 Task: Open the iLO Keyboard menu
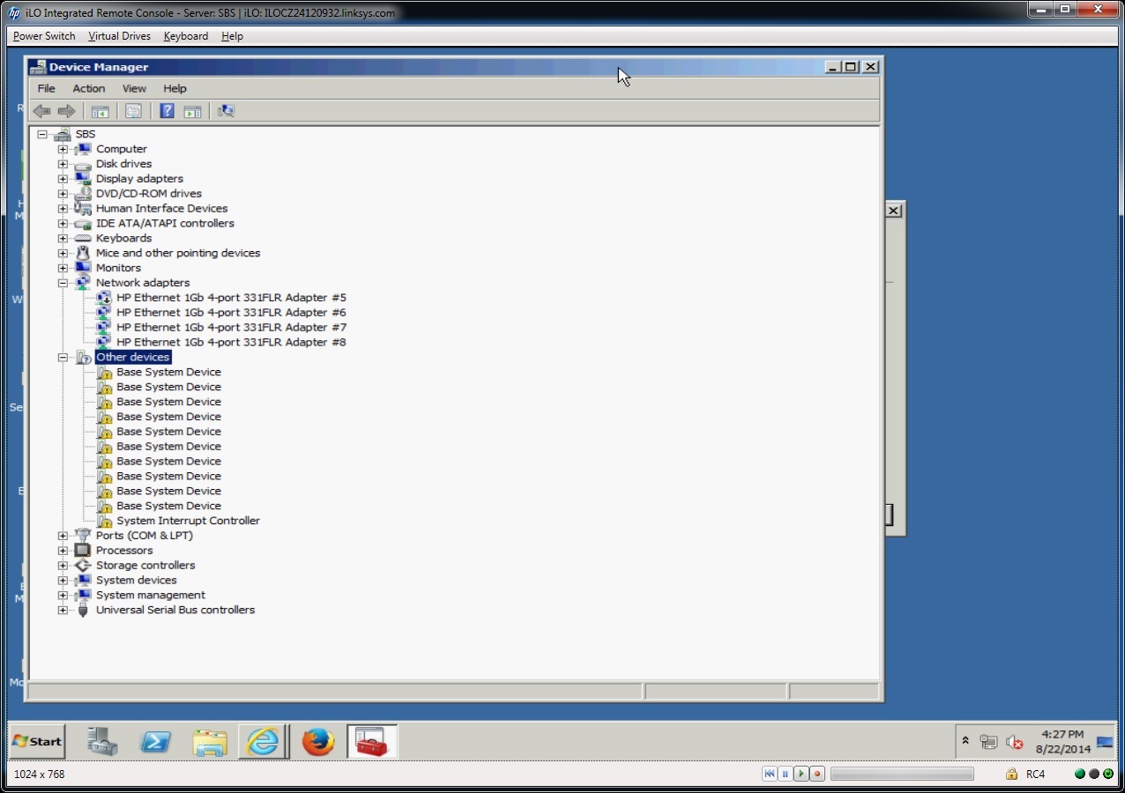click(x=186, y=36)
